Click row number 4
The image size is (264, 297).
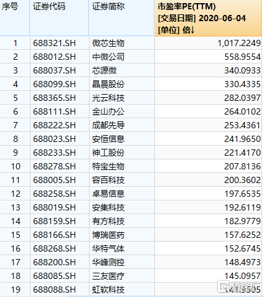16,84
